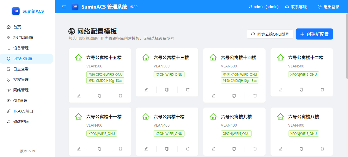Viewport: 348px width, 157px height.
Task: Delete the 六号公寓楼十四楼 template
Action: click(x=255, y=96)
